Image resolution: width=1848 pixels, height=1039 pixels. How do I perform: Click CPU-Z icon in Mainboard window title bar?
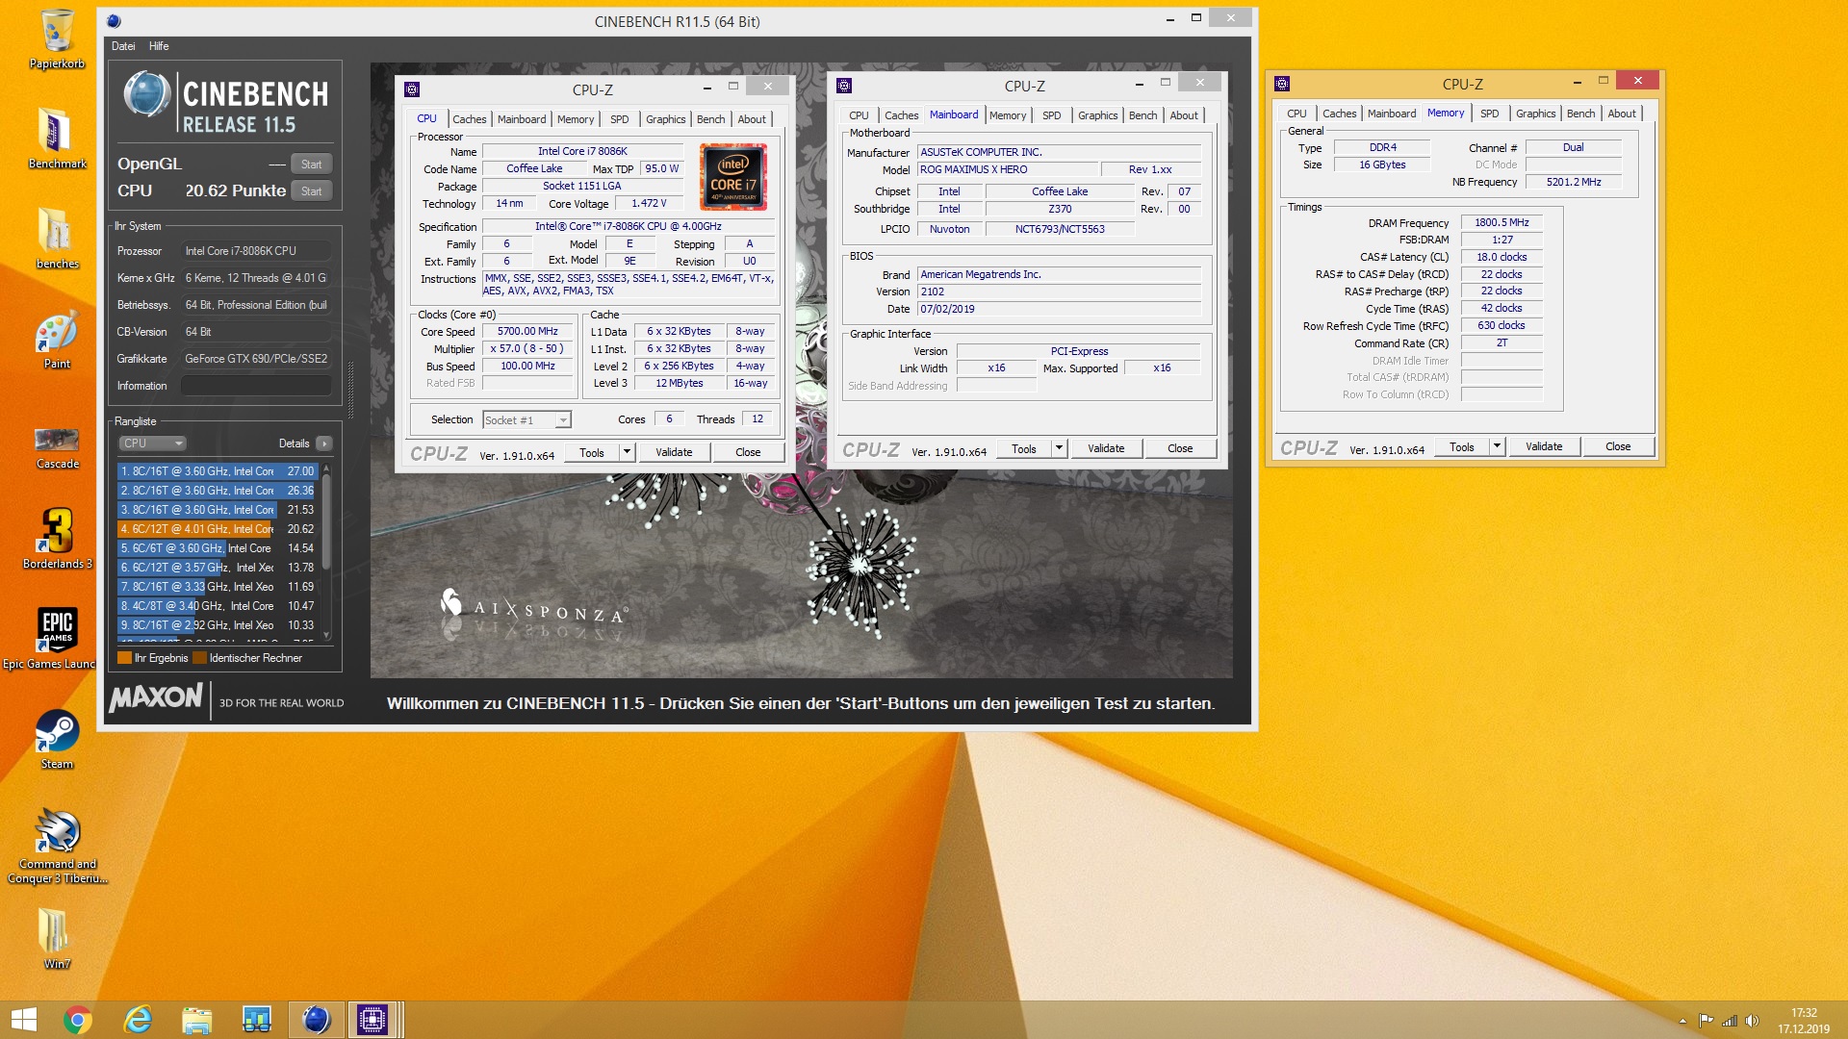(844, 86)
